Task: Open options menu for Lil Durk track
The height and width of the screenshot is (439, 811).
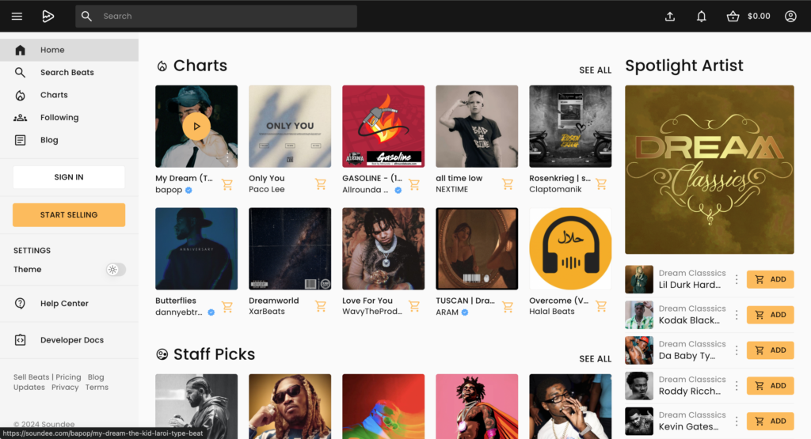Action: click(x=737, y=279)
